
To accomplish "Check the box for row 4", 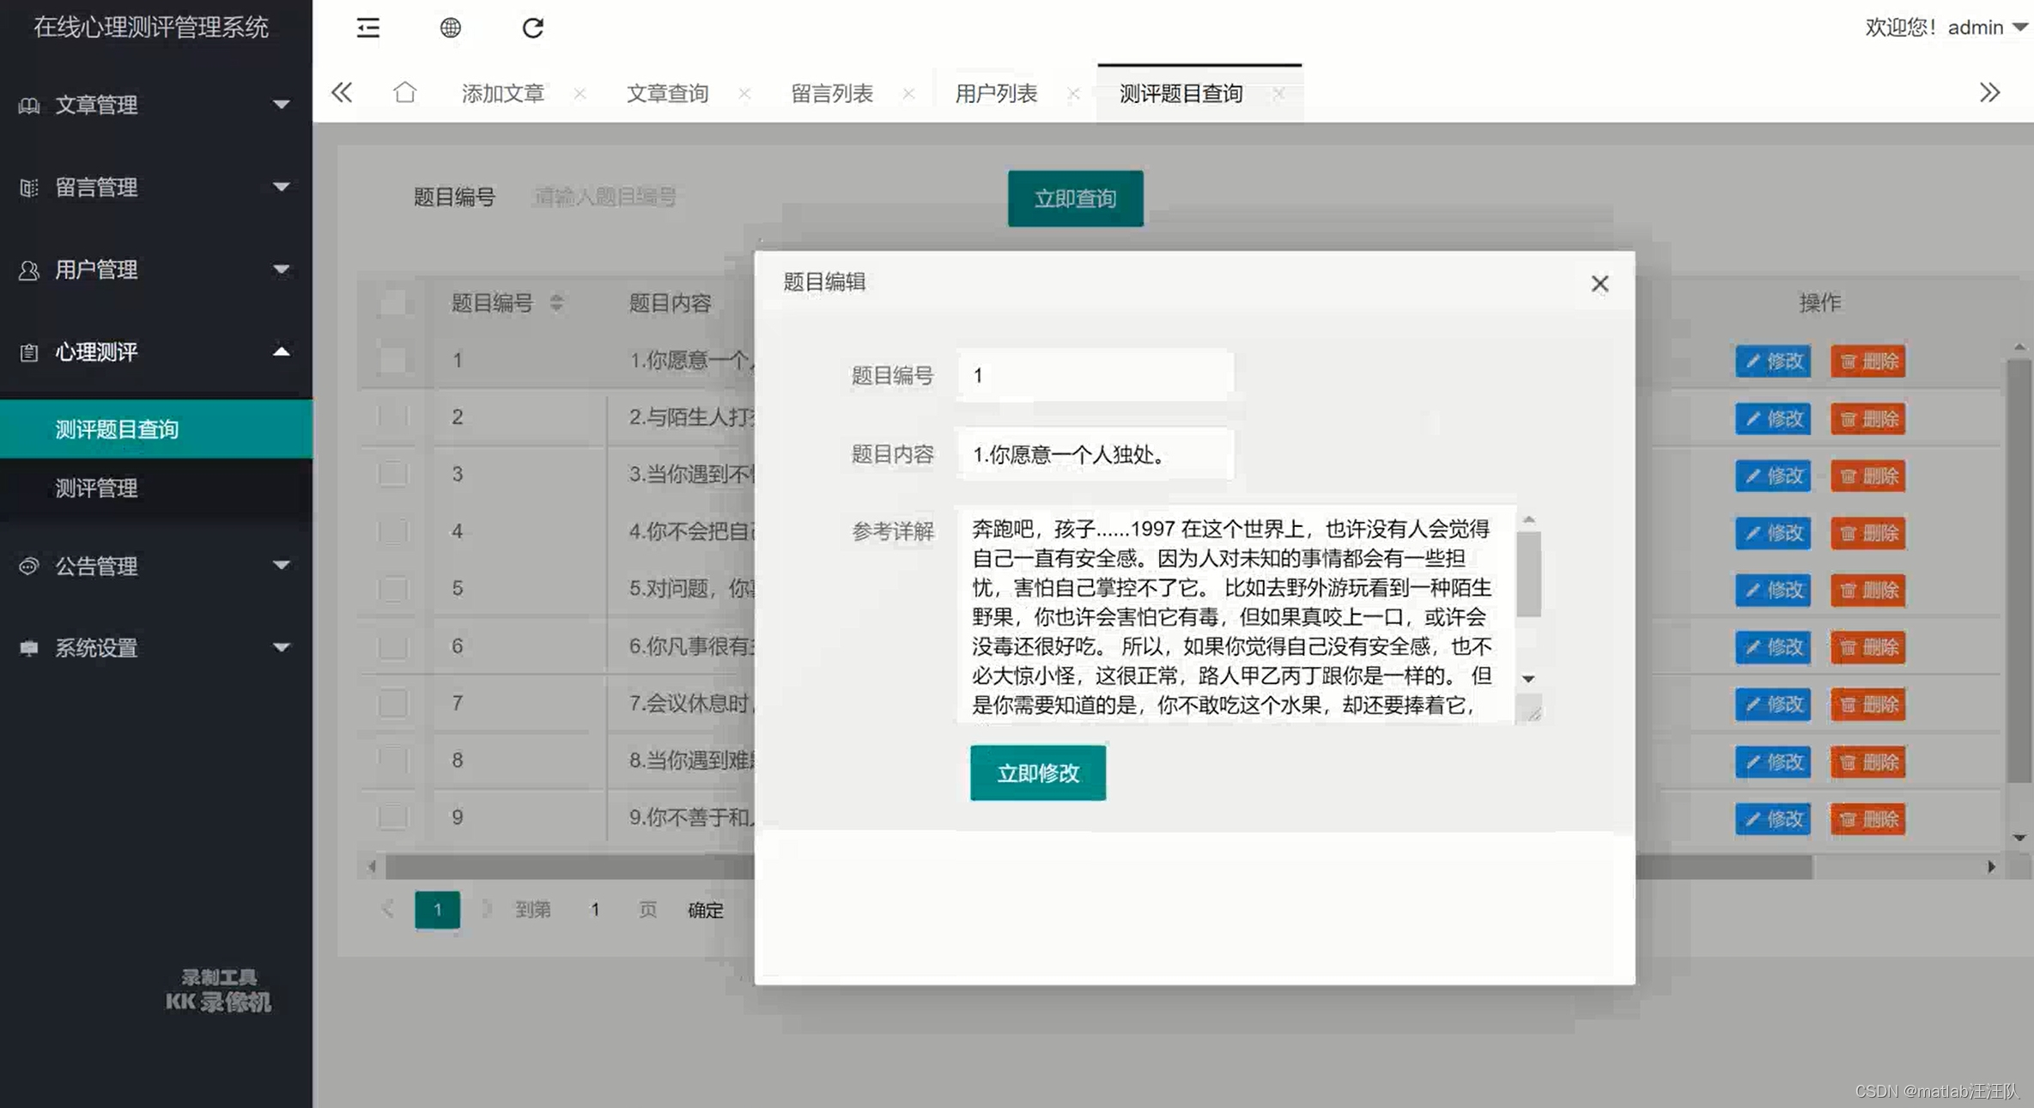I will [x=393, y=530].
